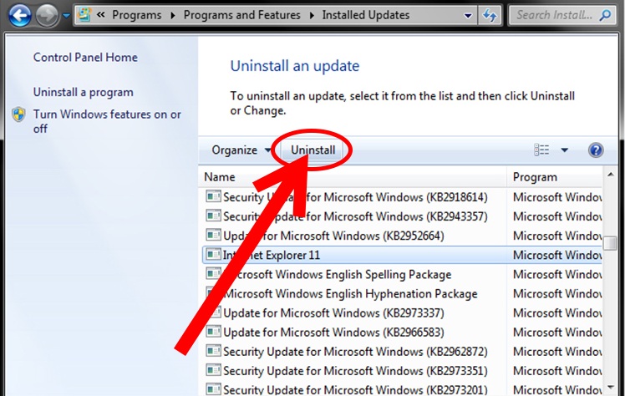
Task: Click icon of Security Update KB2962872
Action: (213, 351)
